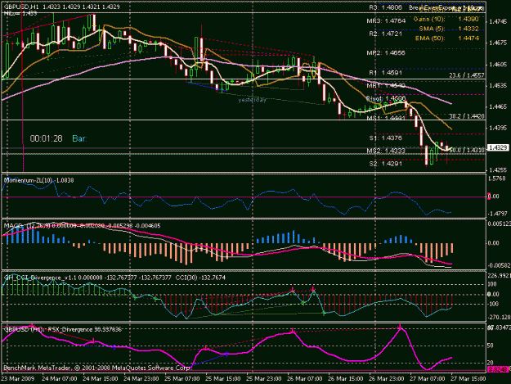Click the 26 Mar 07:00 time axis label

pos(305,378)
